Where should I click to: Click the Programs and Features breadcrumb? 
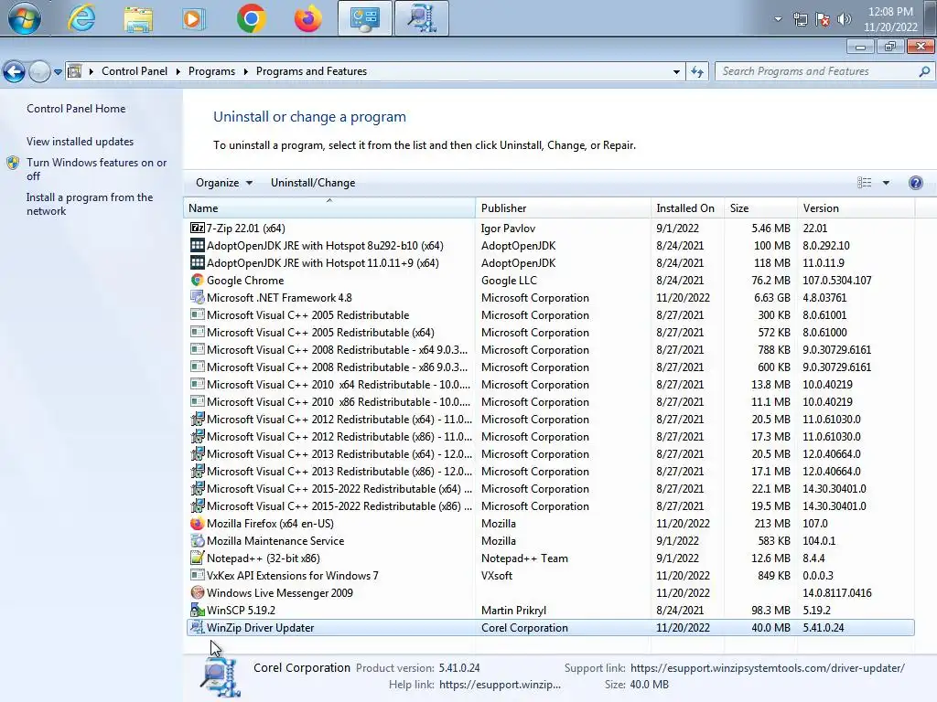[311, 71]
